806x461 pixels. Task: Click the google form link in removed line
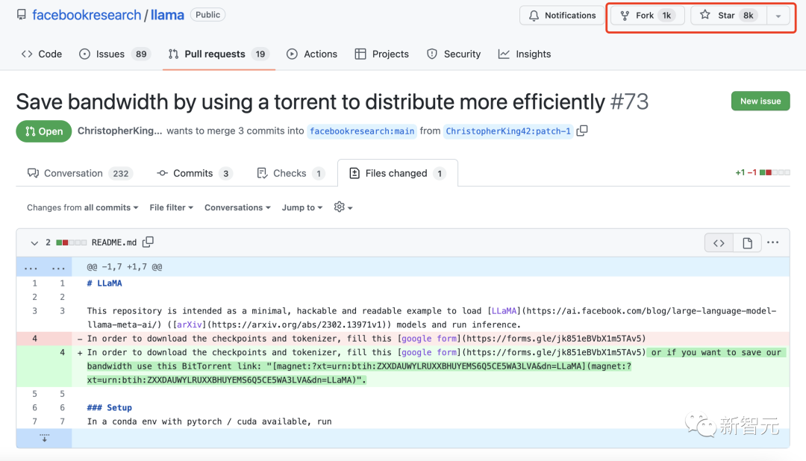(430, 339)
